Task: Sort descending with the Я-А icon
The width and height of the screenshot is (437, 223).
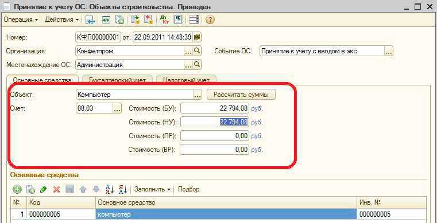Action: coord(123,189)
